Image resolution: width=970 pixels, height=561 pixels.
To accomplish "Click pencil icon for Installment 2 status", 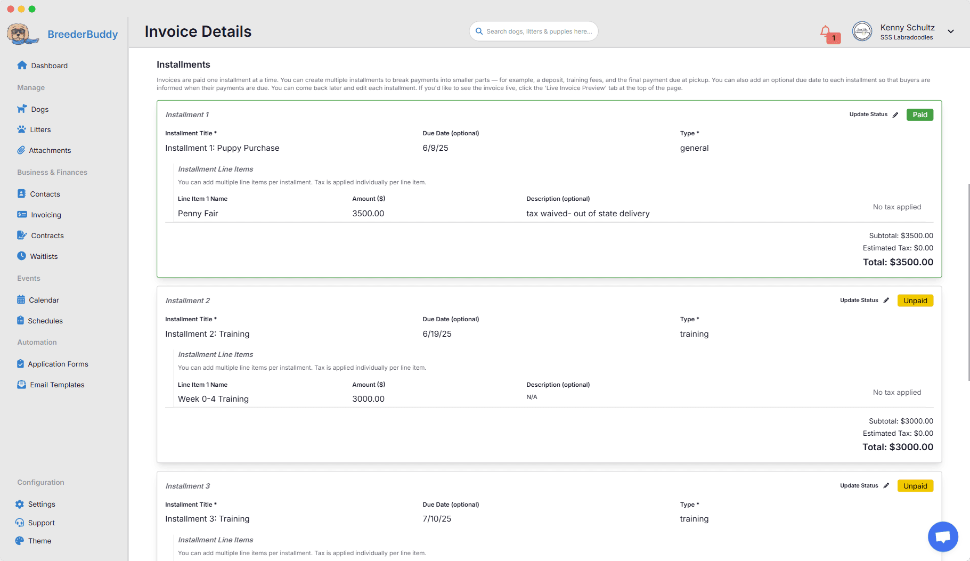I will click(x=886, y=300).
